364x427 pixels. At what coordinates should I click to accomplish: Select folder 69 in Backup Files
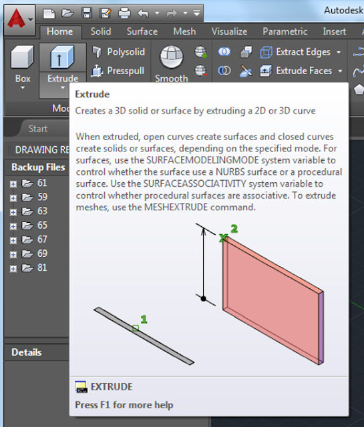tap(35, 254)
